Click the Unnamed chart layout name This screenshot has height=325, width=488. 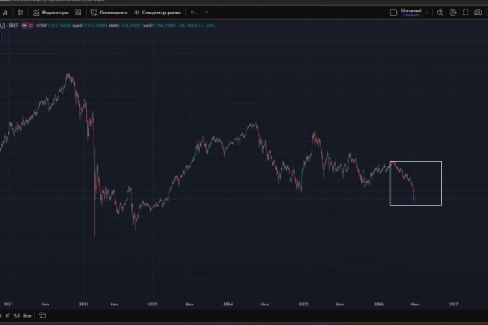pos(411,11)
